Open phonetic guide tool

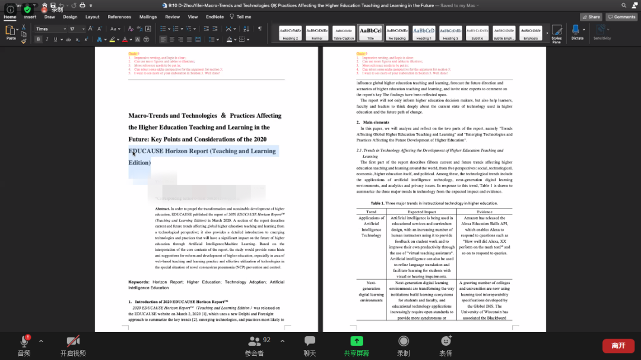coord(139,29)
